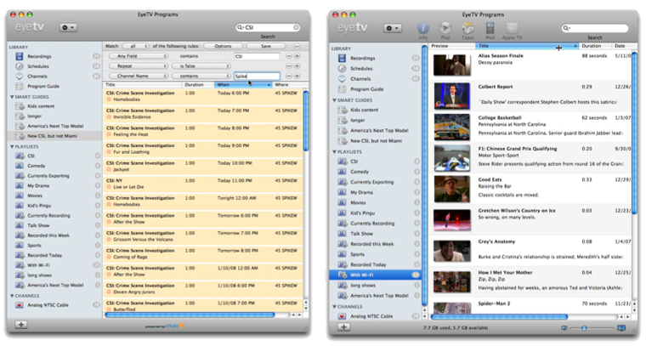Click the Play toolbar icon in right window
Image resolution: width=646 pixels, height=346 pixels.
pyautogui.click(x=445, y=29)
